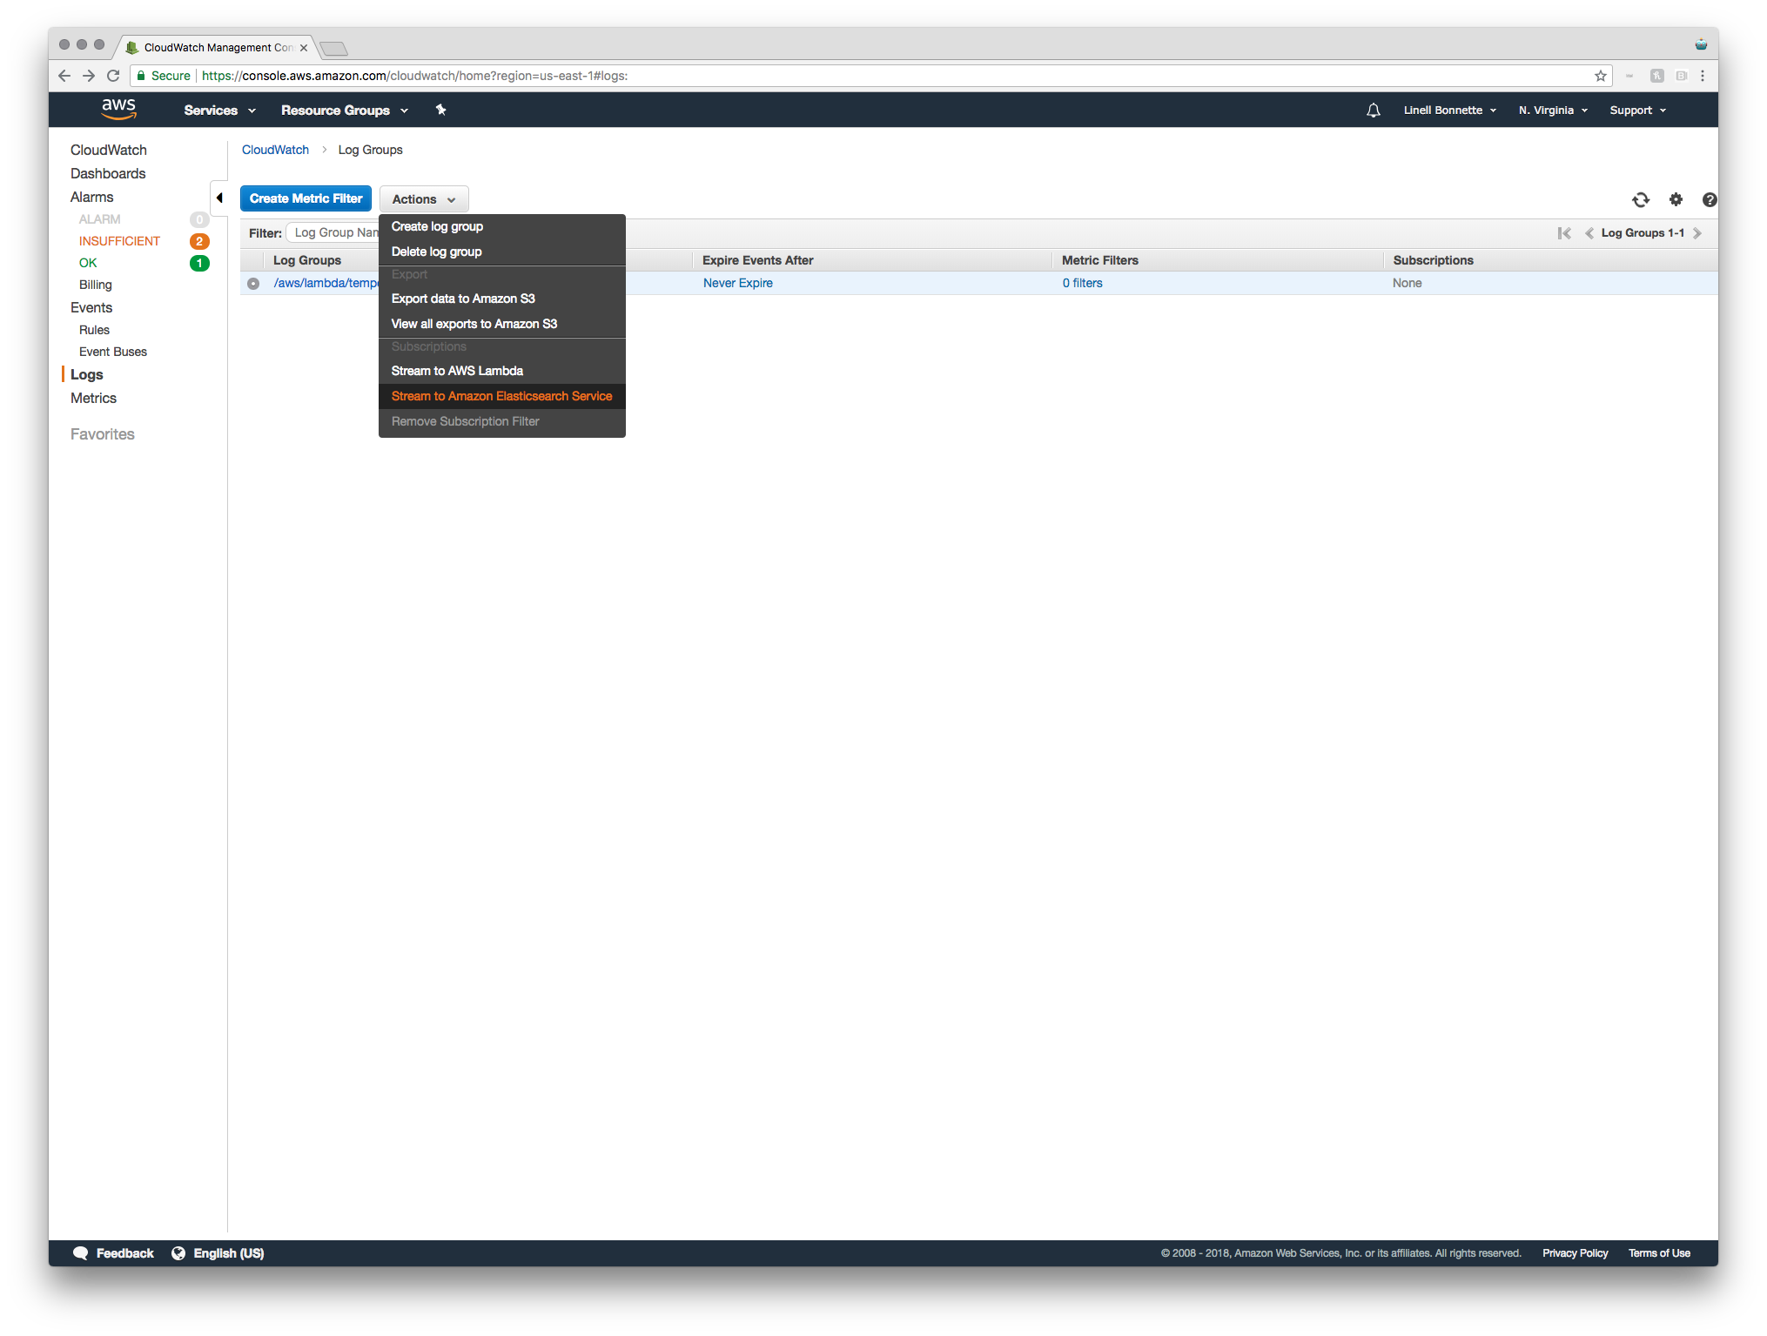Click the Expire Events After column header
Viewport: 1767px width, 1336px height.
pos(758,260)
